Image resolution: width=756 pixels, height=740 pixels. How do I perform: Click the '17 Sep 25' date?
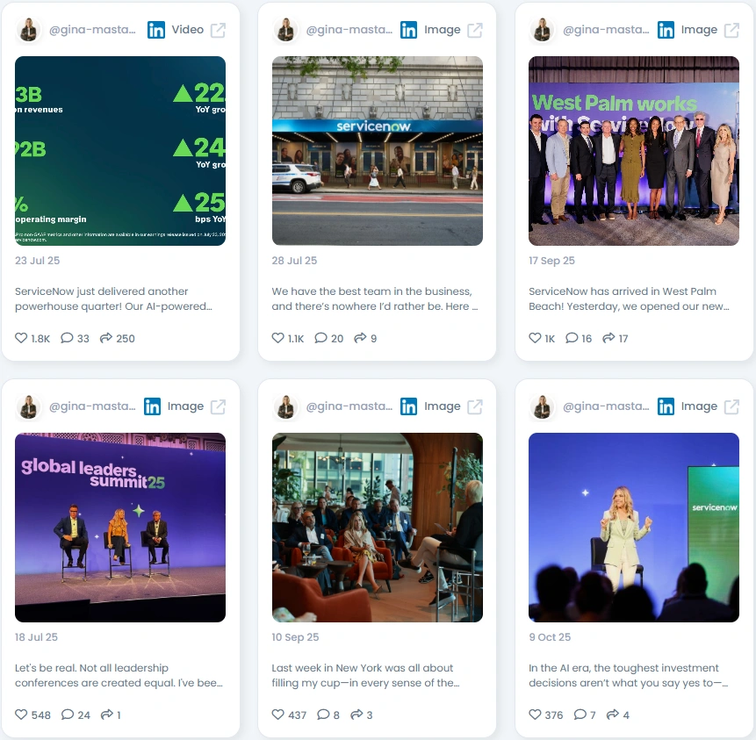pyautogui.click(x=551, y=261)
